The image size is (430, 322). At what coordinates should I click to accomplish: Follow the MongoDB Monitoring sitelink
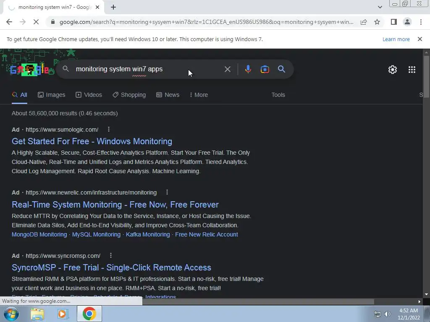(x=39, y=234)
